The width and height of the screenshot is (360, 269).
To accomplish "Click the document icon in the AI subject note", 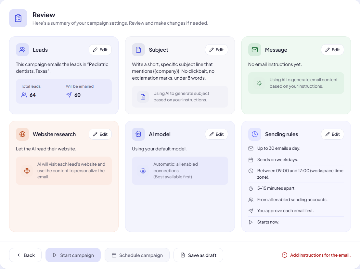I will click(143, 96).
